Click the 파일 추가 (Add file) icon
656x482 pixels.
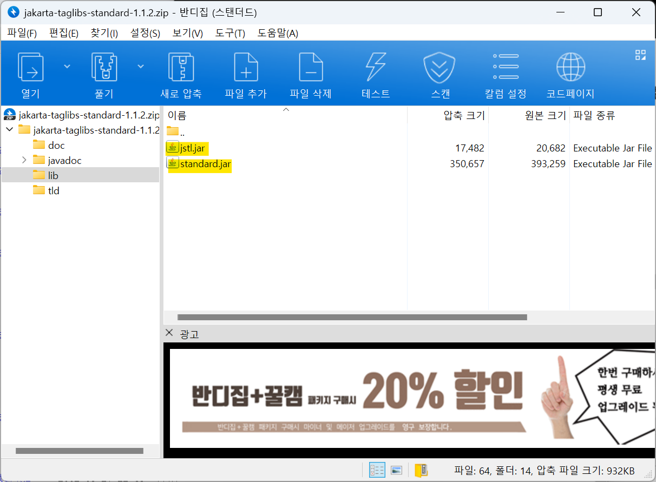(246, 67)
